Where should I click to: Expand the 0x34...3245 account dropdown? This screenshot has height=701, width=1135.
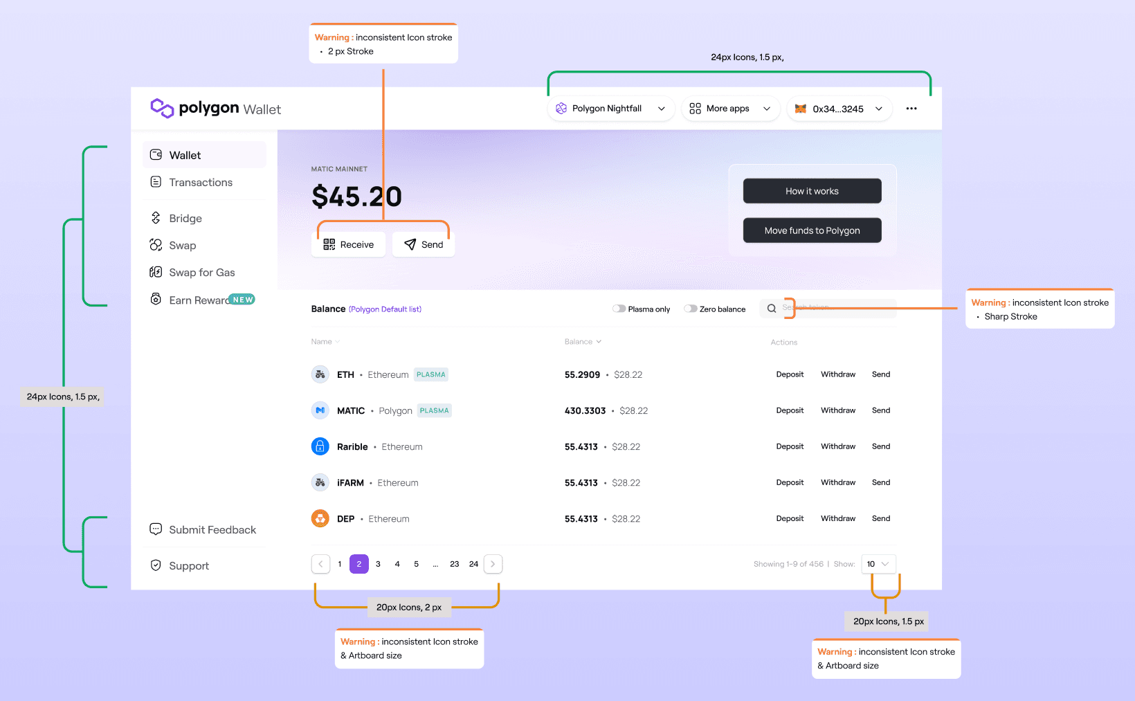click(x=879, y=109)
